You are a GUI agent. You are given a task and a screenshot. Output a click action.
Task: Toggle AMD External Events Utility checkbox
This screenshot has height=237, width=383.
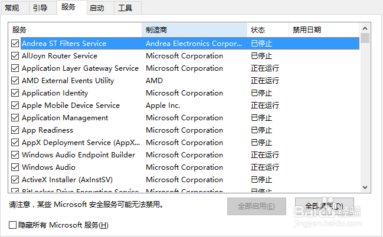15,81
